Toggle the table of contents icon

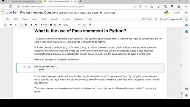[x=90, y=25]
